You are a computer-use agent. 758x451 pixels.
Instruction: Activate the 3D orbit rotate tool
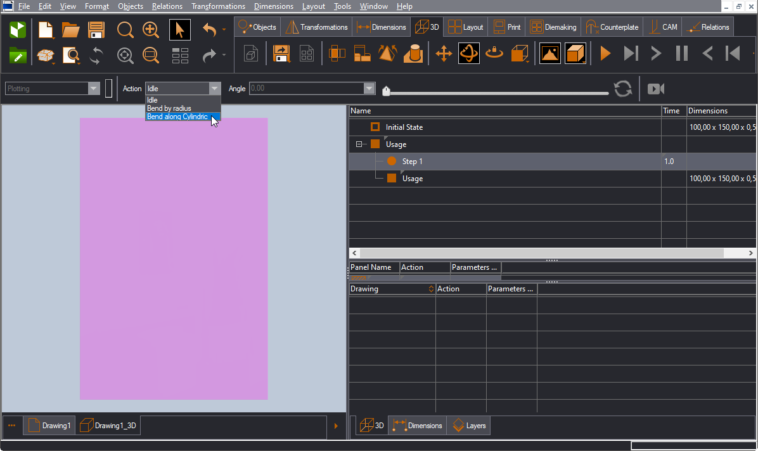point(469,54)
